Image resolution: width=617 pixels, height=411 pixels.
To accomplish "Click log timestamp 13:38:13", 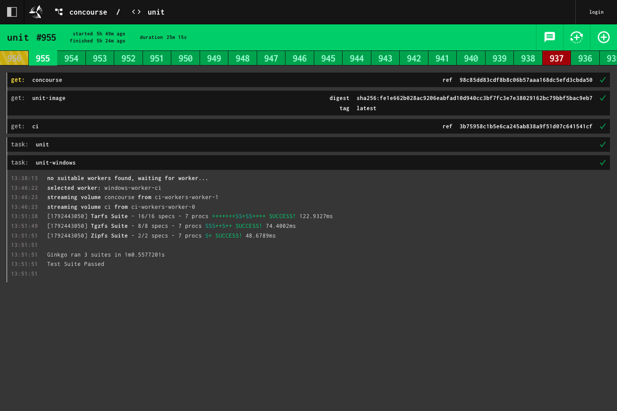I will point(24,178).
